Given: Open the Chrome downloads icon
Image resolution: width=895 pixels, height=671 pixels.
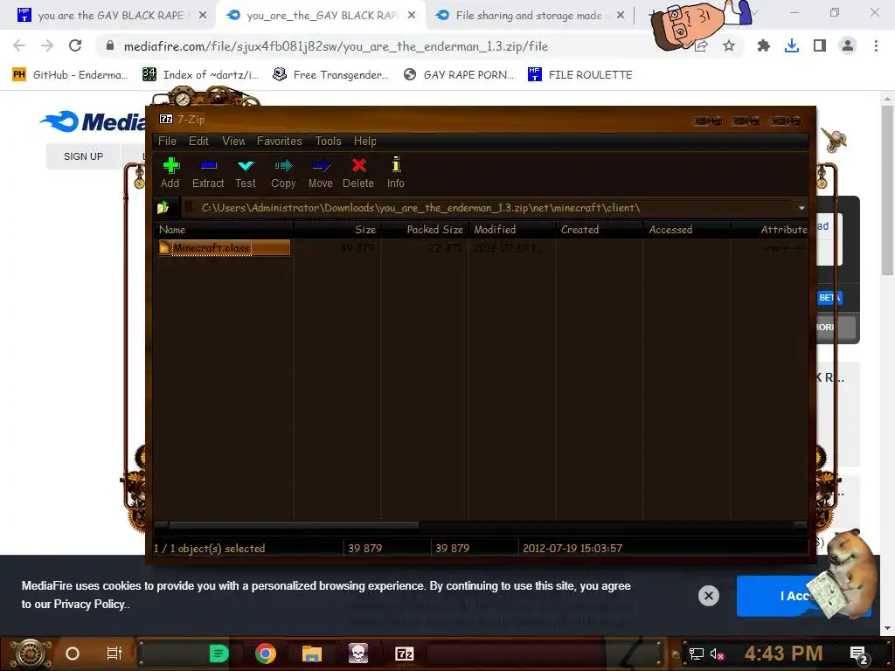Looking at the screenshot, I should (x=792, y=46).
